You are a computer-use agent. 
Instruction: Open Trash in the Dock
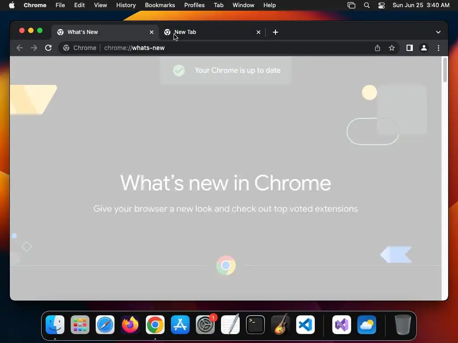(403, 325)
